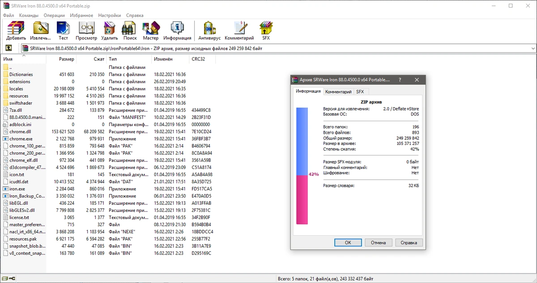Open the Избранное menu
Viewport: 537px width, 283px height.
tap(81, 15)
